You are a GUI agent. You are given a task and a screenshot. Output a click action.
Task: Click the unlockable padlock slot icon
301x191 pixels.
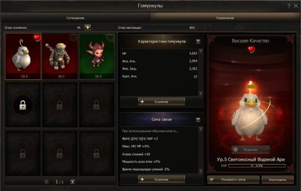(23, 104)
